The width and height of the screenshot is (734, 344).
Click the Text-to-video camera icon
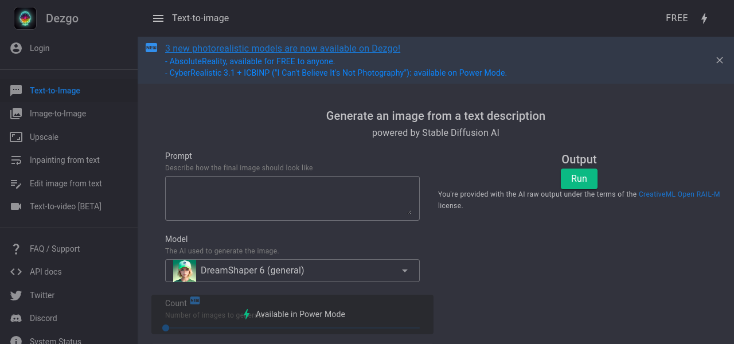(x=16, y=206)
